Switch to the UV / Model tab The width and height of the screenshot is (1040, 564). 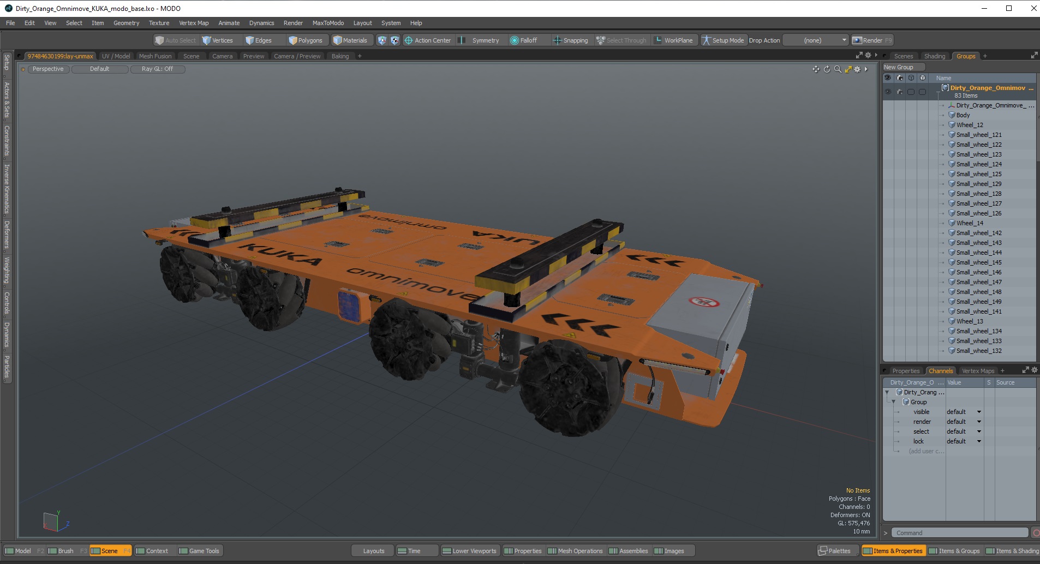point(116,56)
